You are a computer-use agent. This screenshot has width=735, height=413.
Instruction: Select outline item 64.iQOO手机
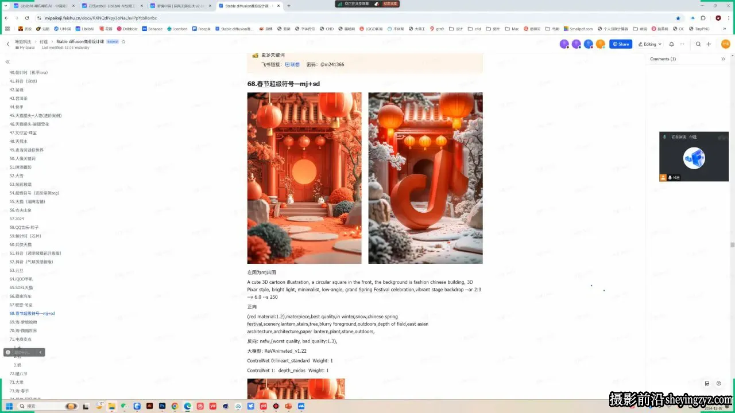pyautogui.click(x=21, y=279)
